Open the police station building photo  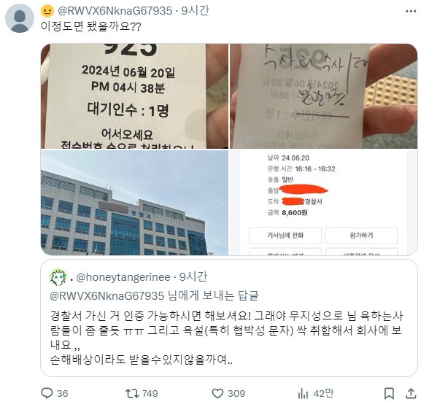(134, 203)
